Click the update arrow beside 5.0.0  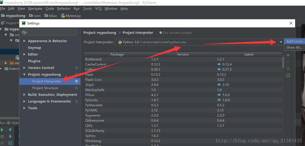pos(219,95)
